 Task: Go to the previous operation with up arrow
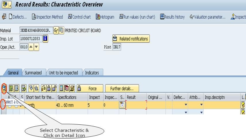(31, 47)
